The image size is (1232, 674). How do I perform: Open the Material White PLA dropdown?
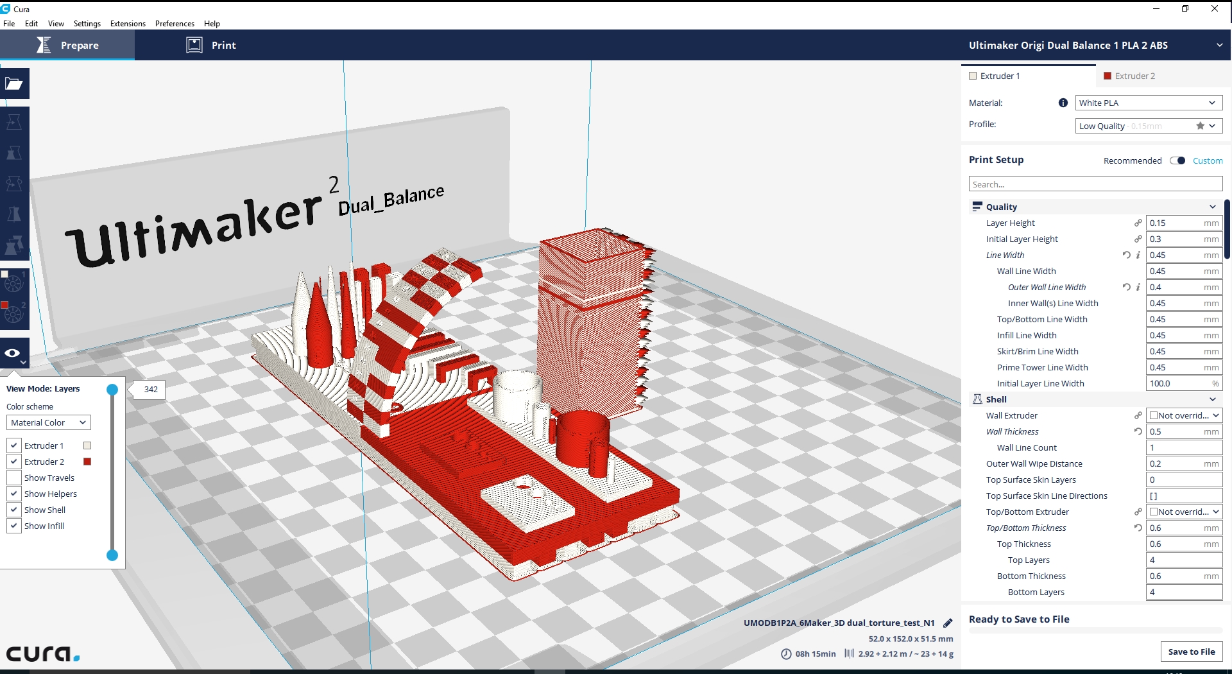pyautogui.click(x=1149, y=103)
